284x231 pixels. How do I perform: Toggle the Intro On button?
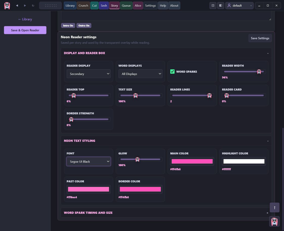(x=68, y=26)
